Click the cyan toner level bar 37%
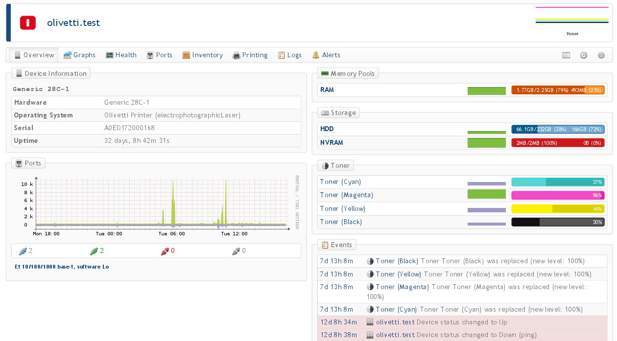 click(558, 182)
